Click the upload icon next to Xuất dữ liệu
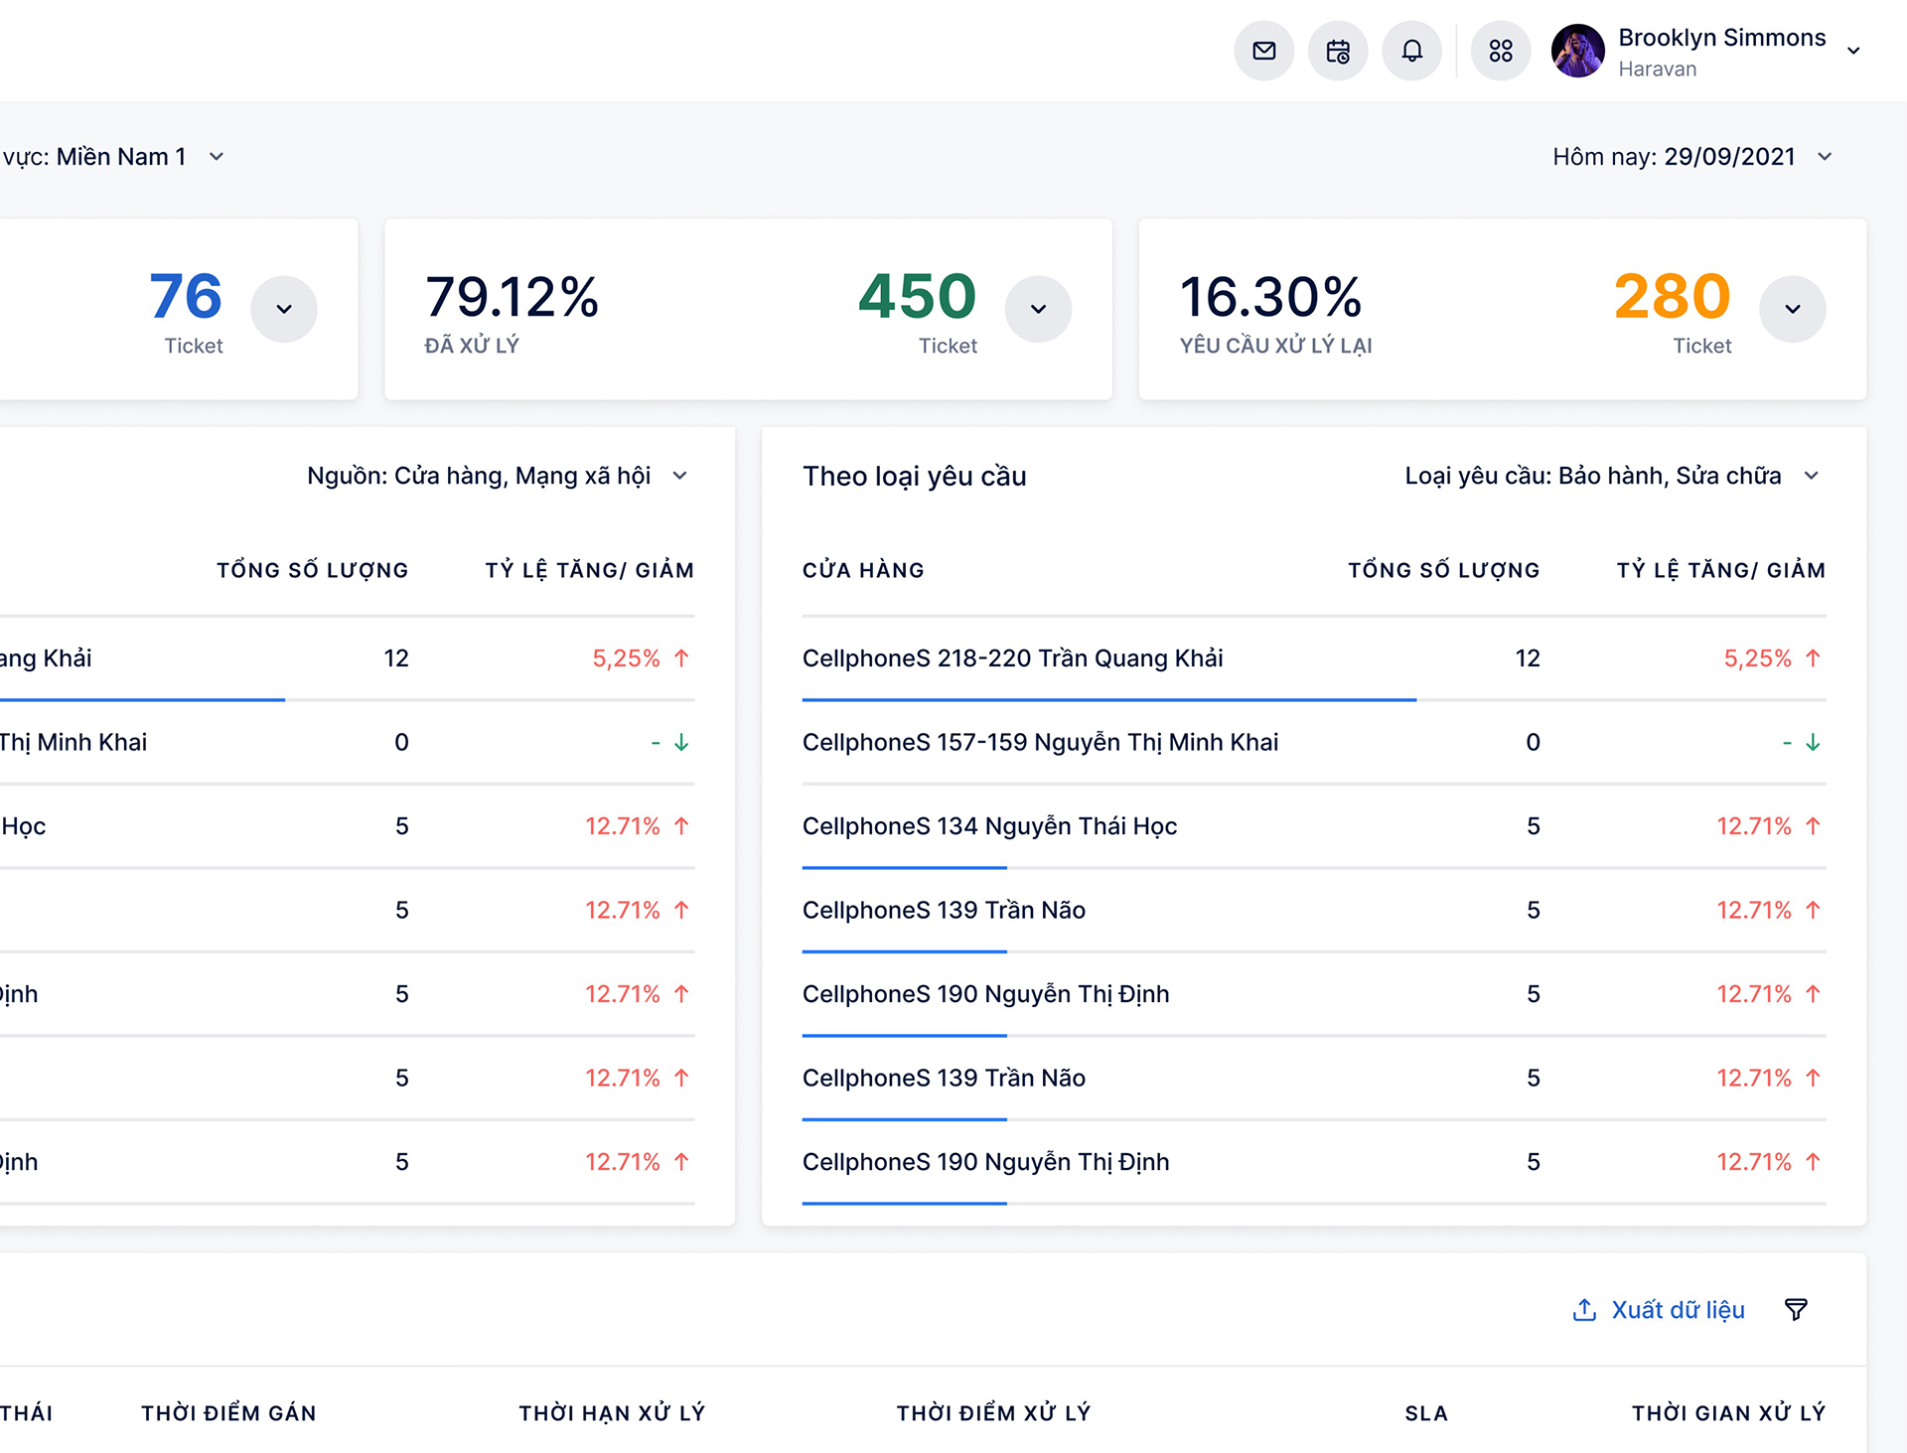1907x1453 pixels. click(1582, 1309)
